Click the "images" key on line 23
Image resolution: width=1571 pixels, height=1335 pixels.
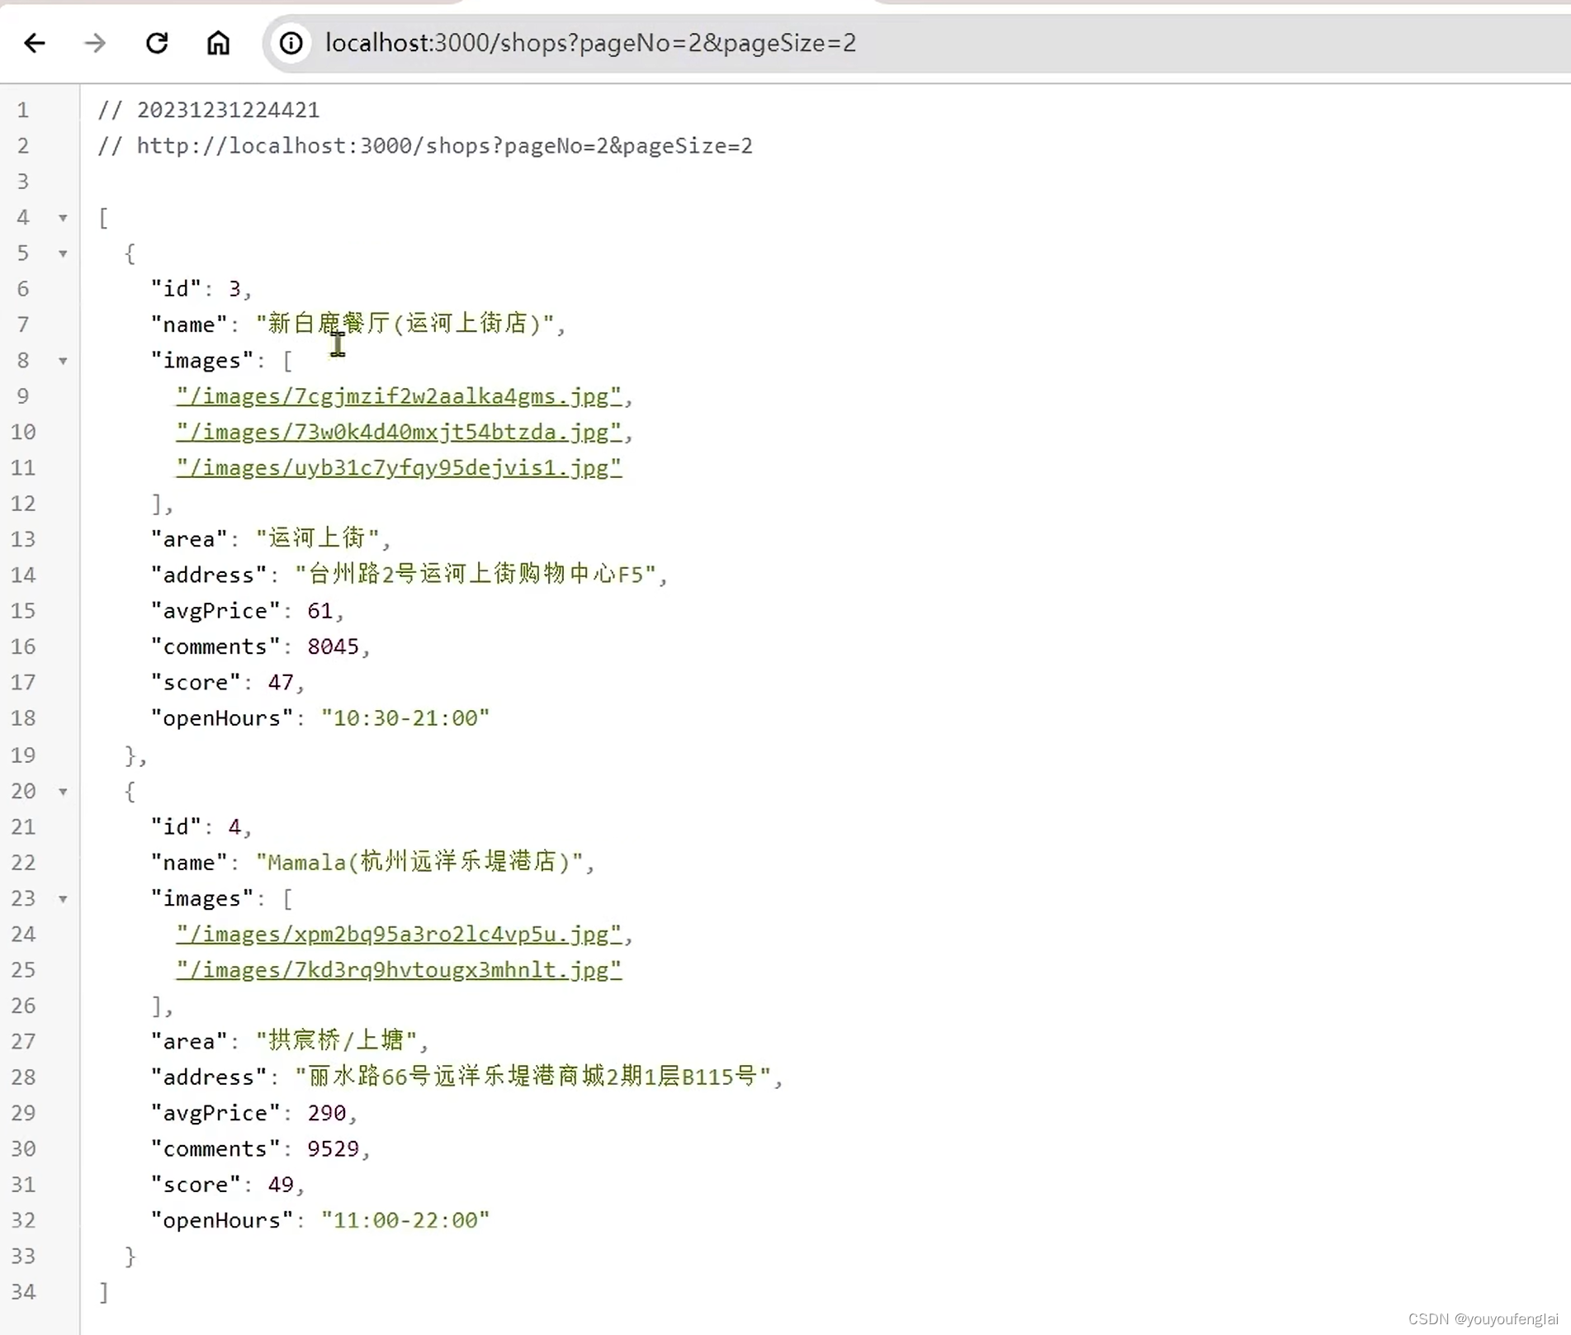(202, 899)
